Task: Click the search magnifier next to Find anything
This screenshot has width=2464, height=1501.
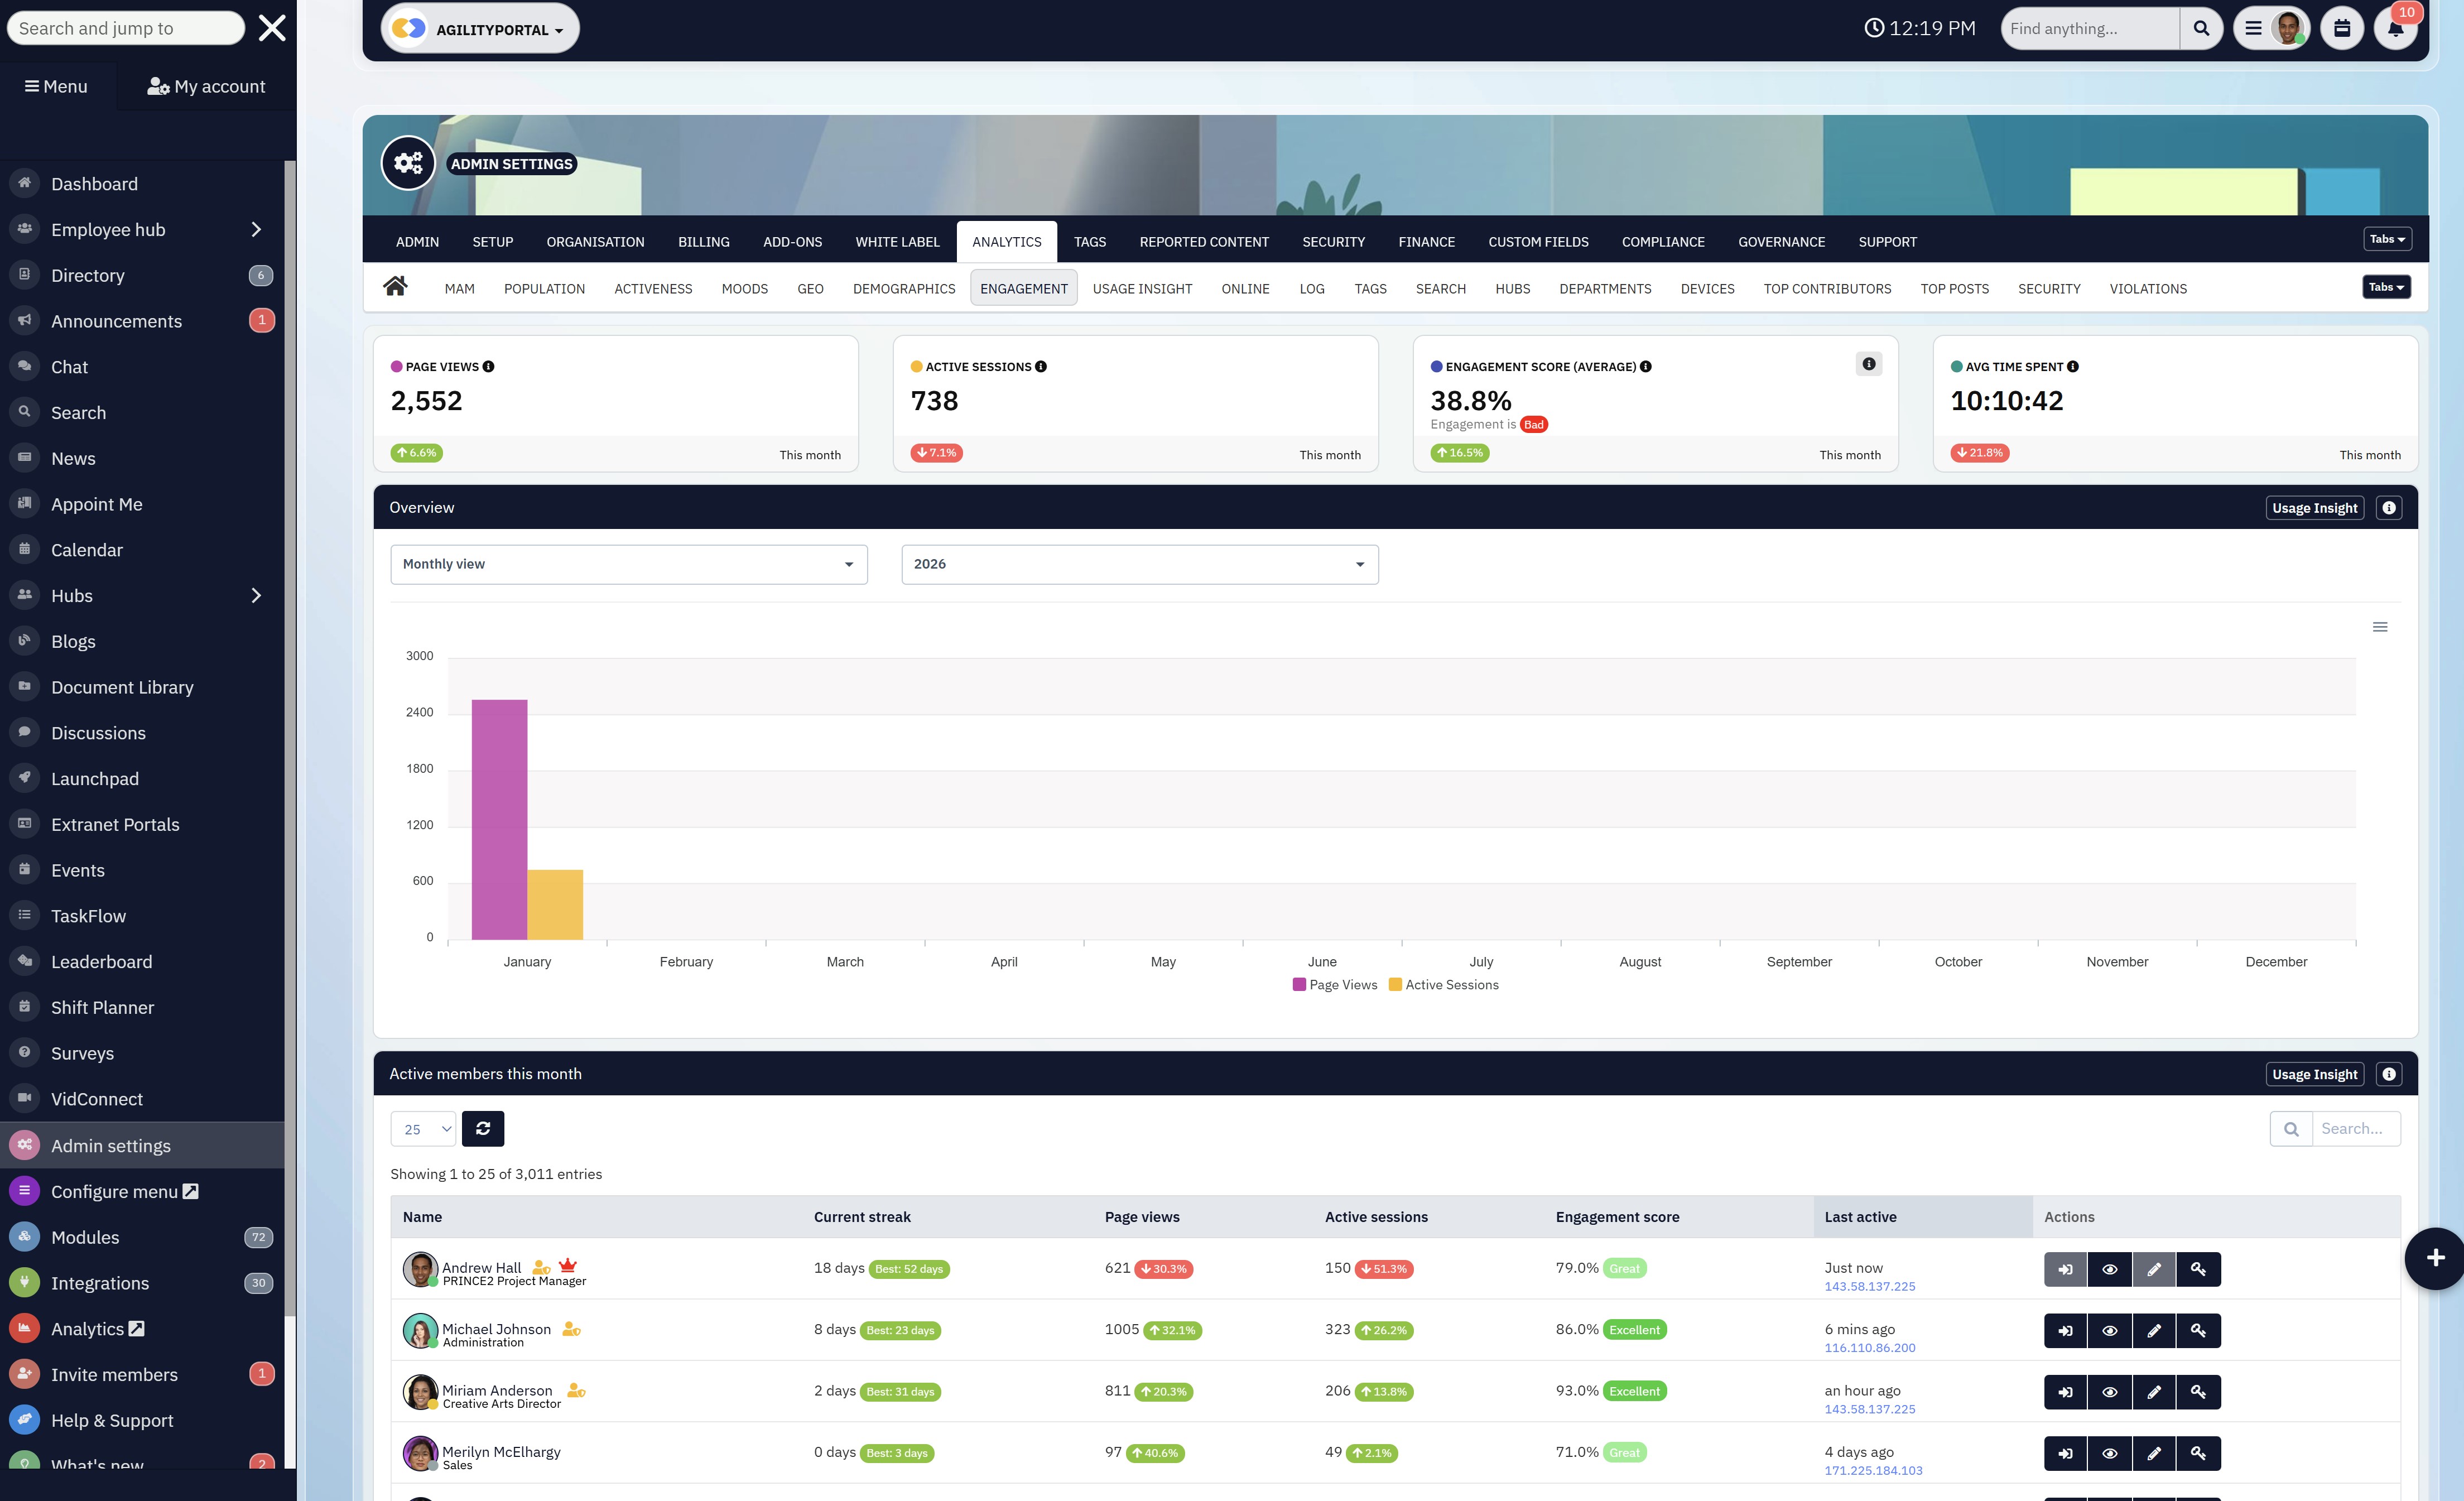Action: pyautogui.click(x=2201, y=28)
